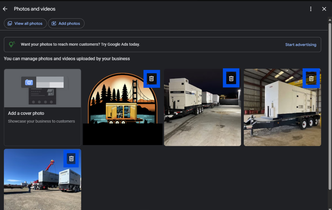Delete the crane and generators photo
Screen dimensions: 332x210
coord(72,158)
